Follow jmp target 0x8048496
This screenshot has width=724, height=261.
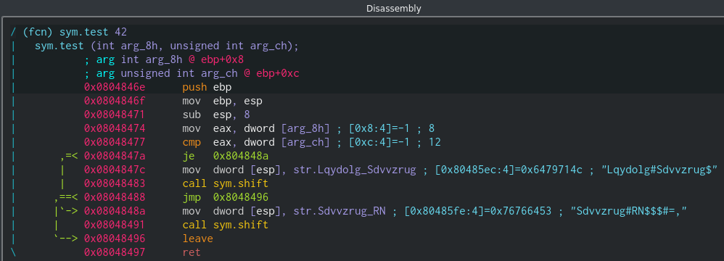click(241, 197)
